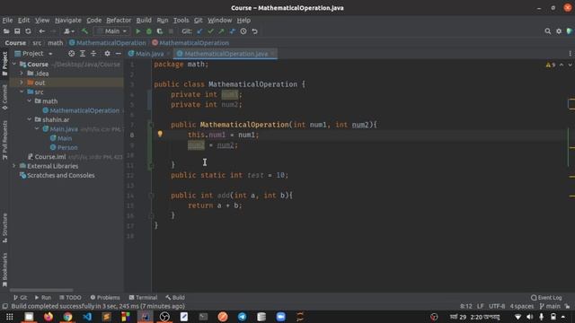The width and height of the screenshot is (575, 323).
Task: Open the Run tool window button
Action: pos(43,298)
